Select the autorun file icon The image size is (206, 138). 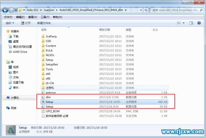43,92
